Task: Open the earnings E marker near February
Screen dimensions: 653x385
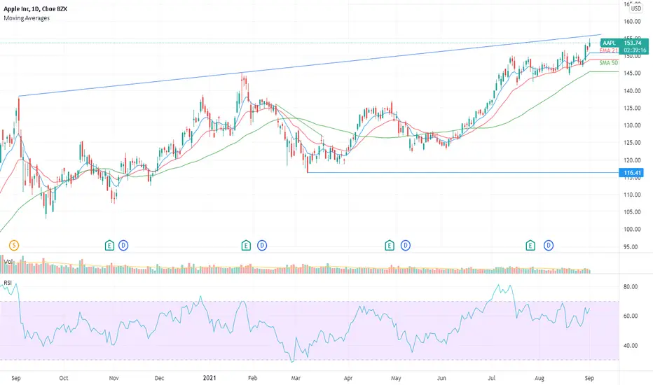Action: (x=246, y=246)
